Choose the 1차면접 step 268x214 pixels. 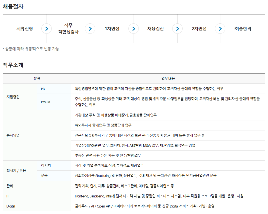tap(112, 29)
